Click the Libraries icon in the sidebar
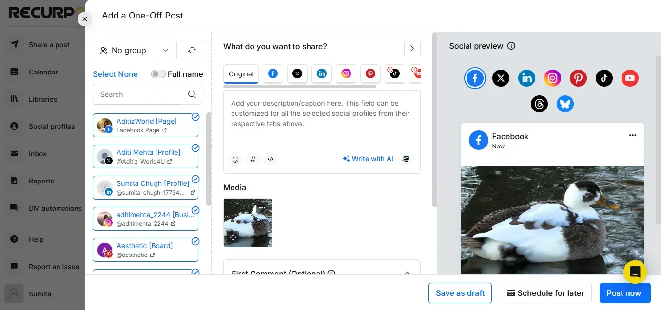Viewport: 661px width, 310px height. (14, 99)
